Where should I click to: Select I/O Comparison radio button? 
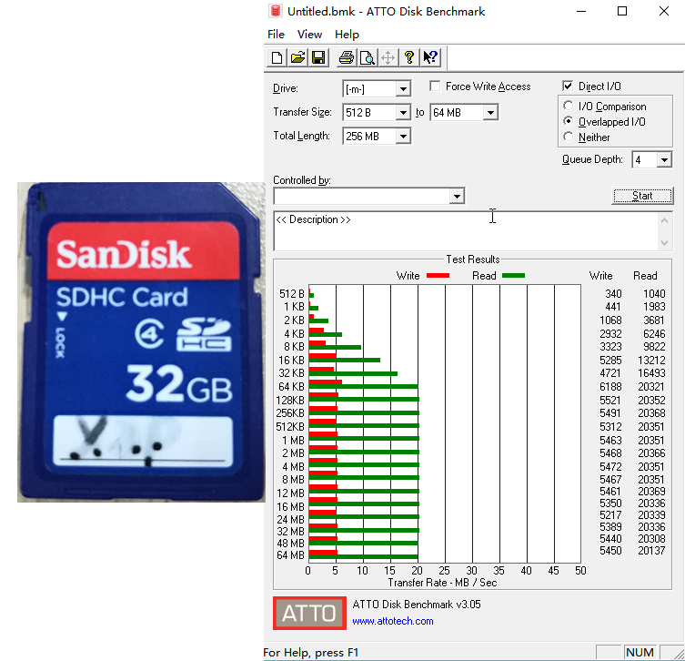[x=568, y=106]
